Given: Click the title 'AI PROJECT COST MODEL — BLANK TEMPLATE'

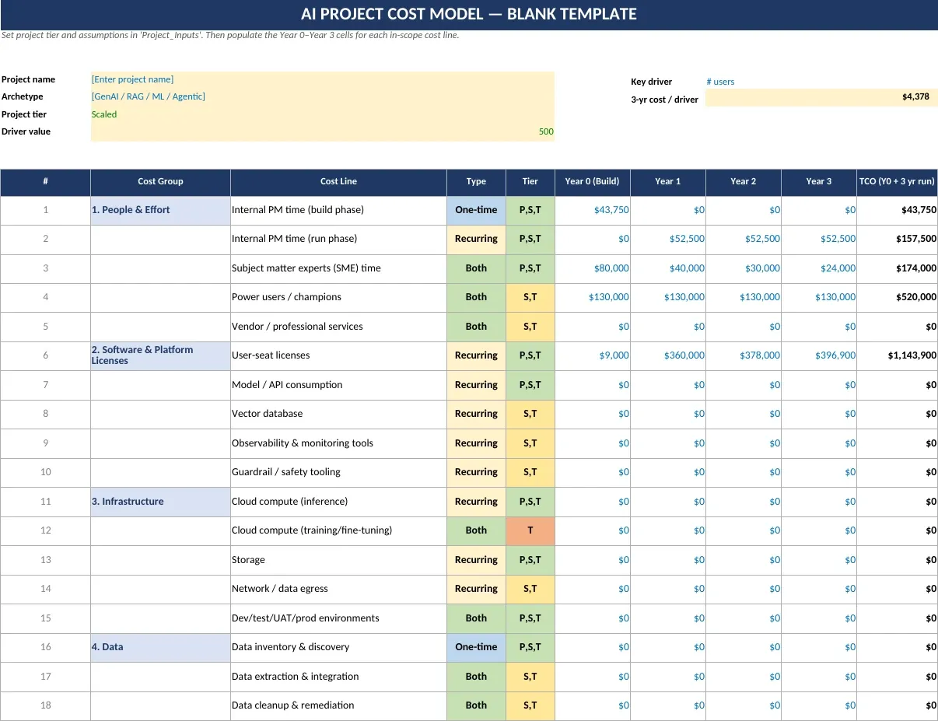Looking at the screenshot, I should (469, 14).
